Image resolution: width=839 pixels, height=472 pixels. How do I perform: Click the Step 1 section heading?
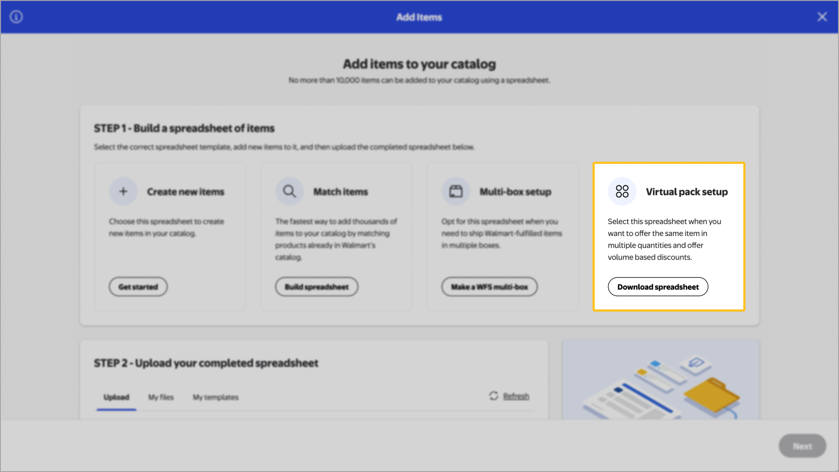pyautogui.click(x=184, y=128)
